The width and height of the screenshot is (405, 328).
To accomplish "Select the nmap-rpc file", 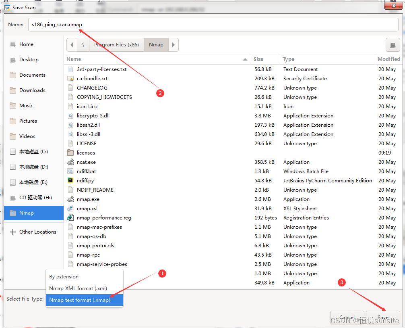I will pyautogui.click(x=88, y=255).
